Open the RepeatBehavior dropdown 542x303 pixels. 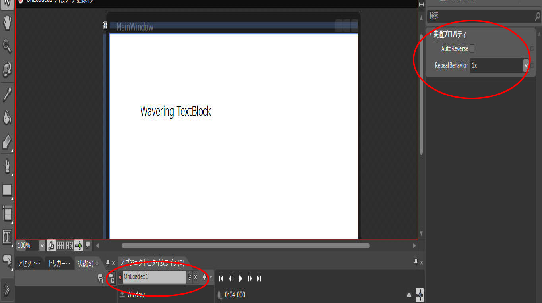(x=526, y=66)
